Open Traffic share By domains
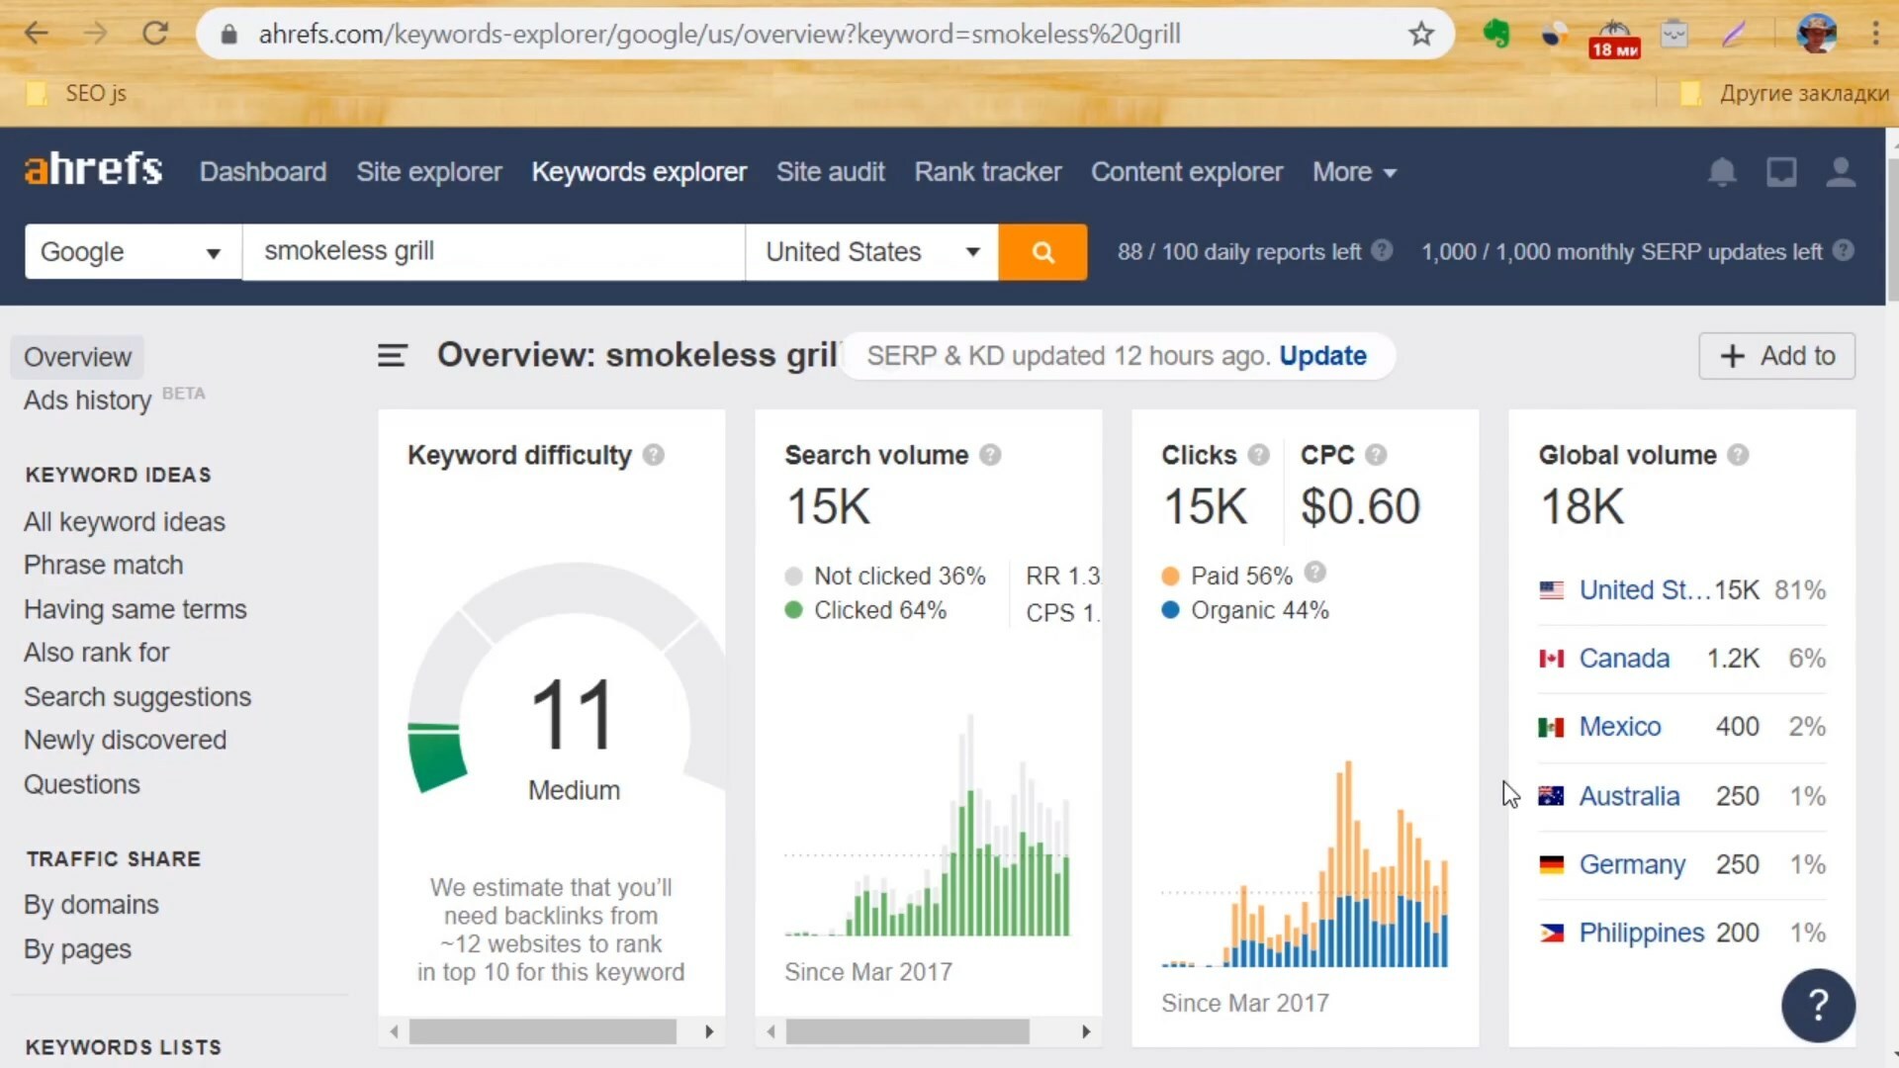The height and width of the screenshot is (1068, 1899). point(91,905)
